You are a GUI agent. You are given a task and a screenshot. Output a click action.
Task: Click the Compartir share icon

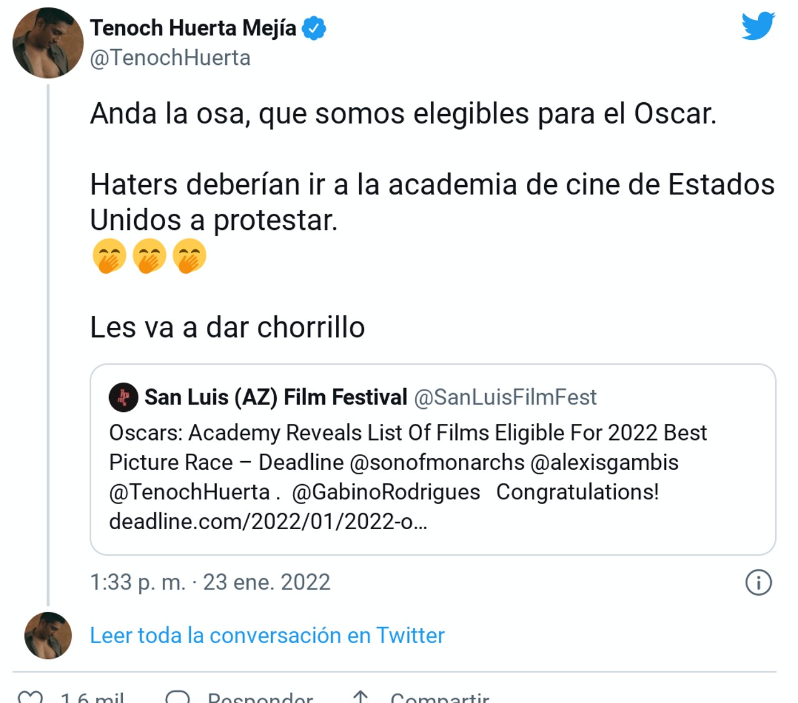pyautogui.click(x=360, y=697)
